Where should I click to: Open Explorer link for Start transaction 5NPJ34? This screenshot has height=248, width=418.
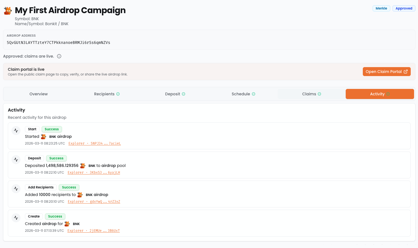95,143
